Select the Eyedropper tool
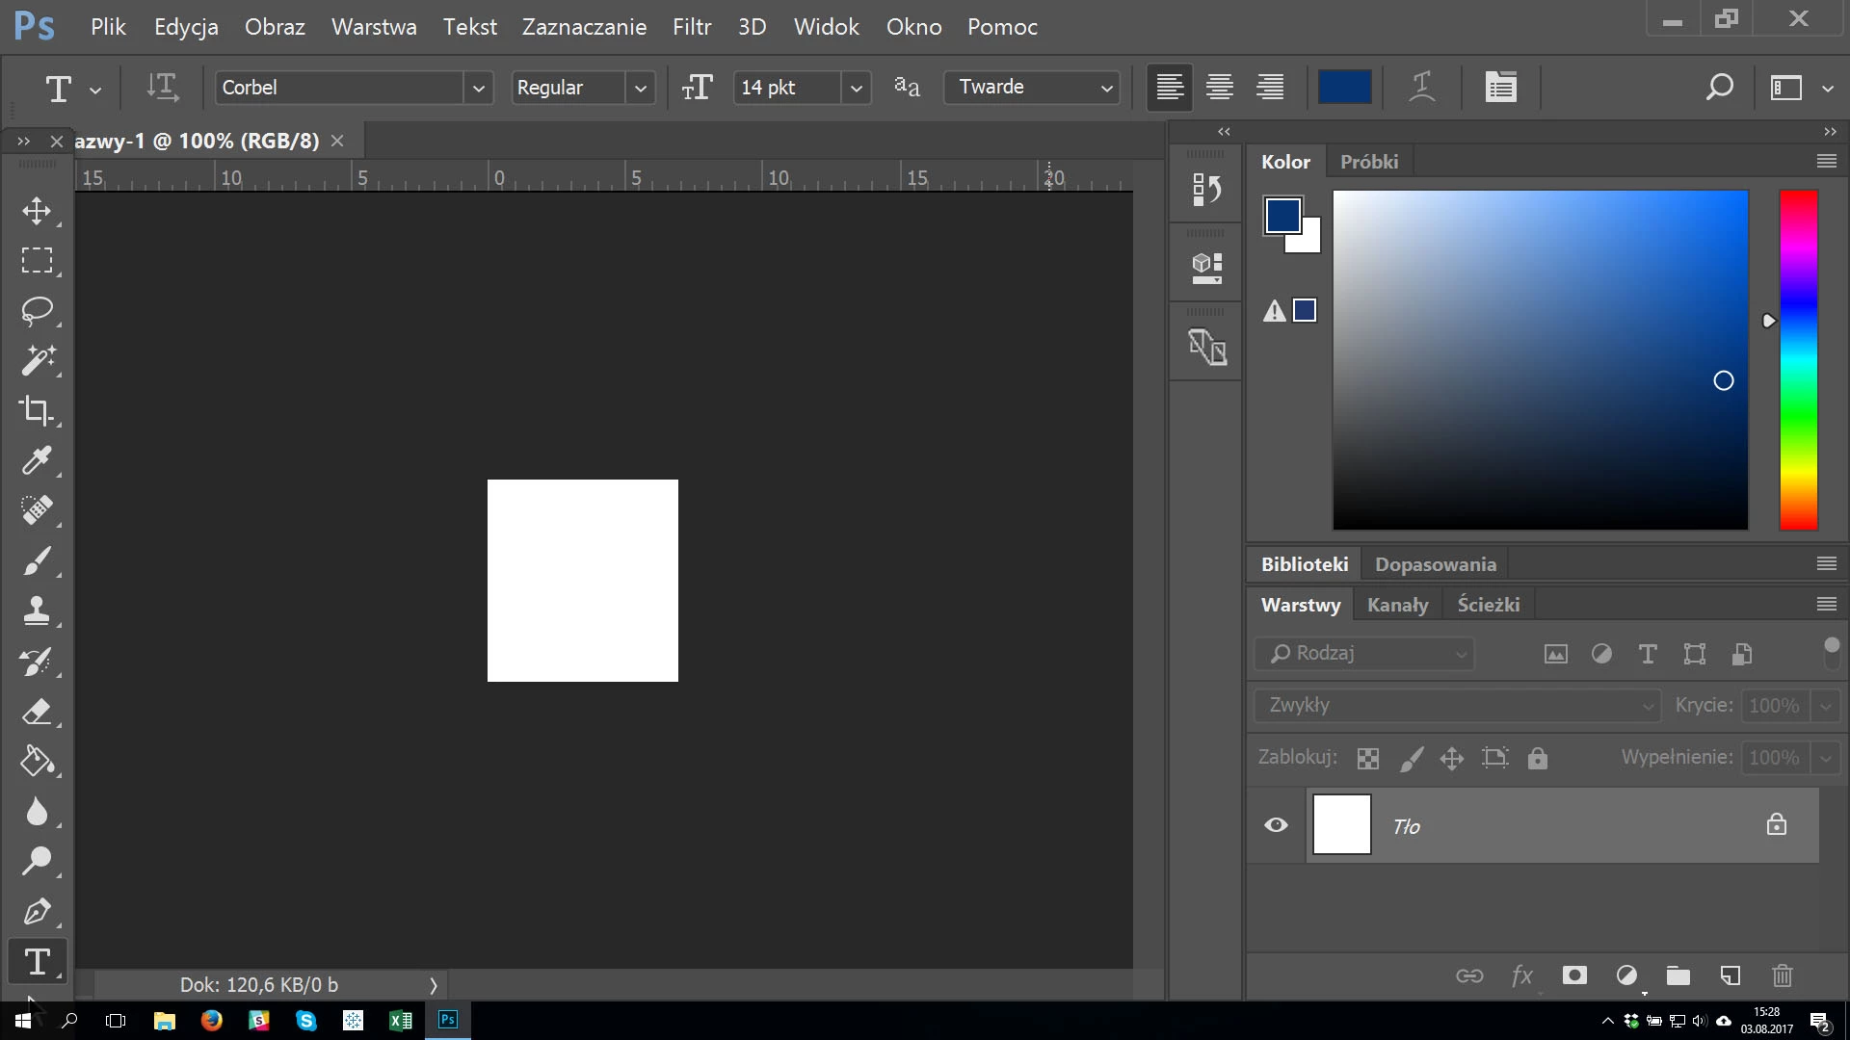 coord(37,460)
